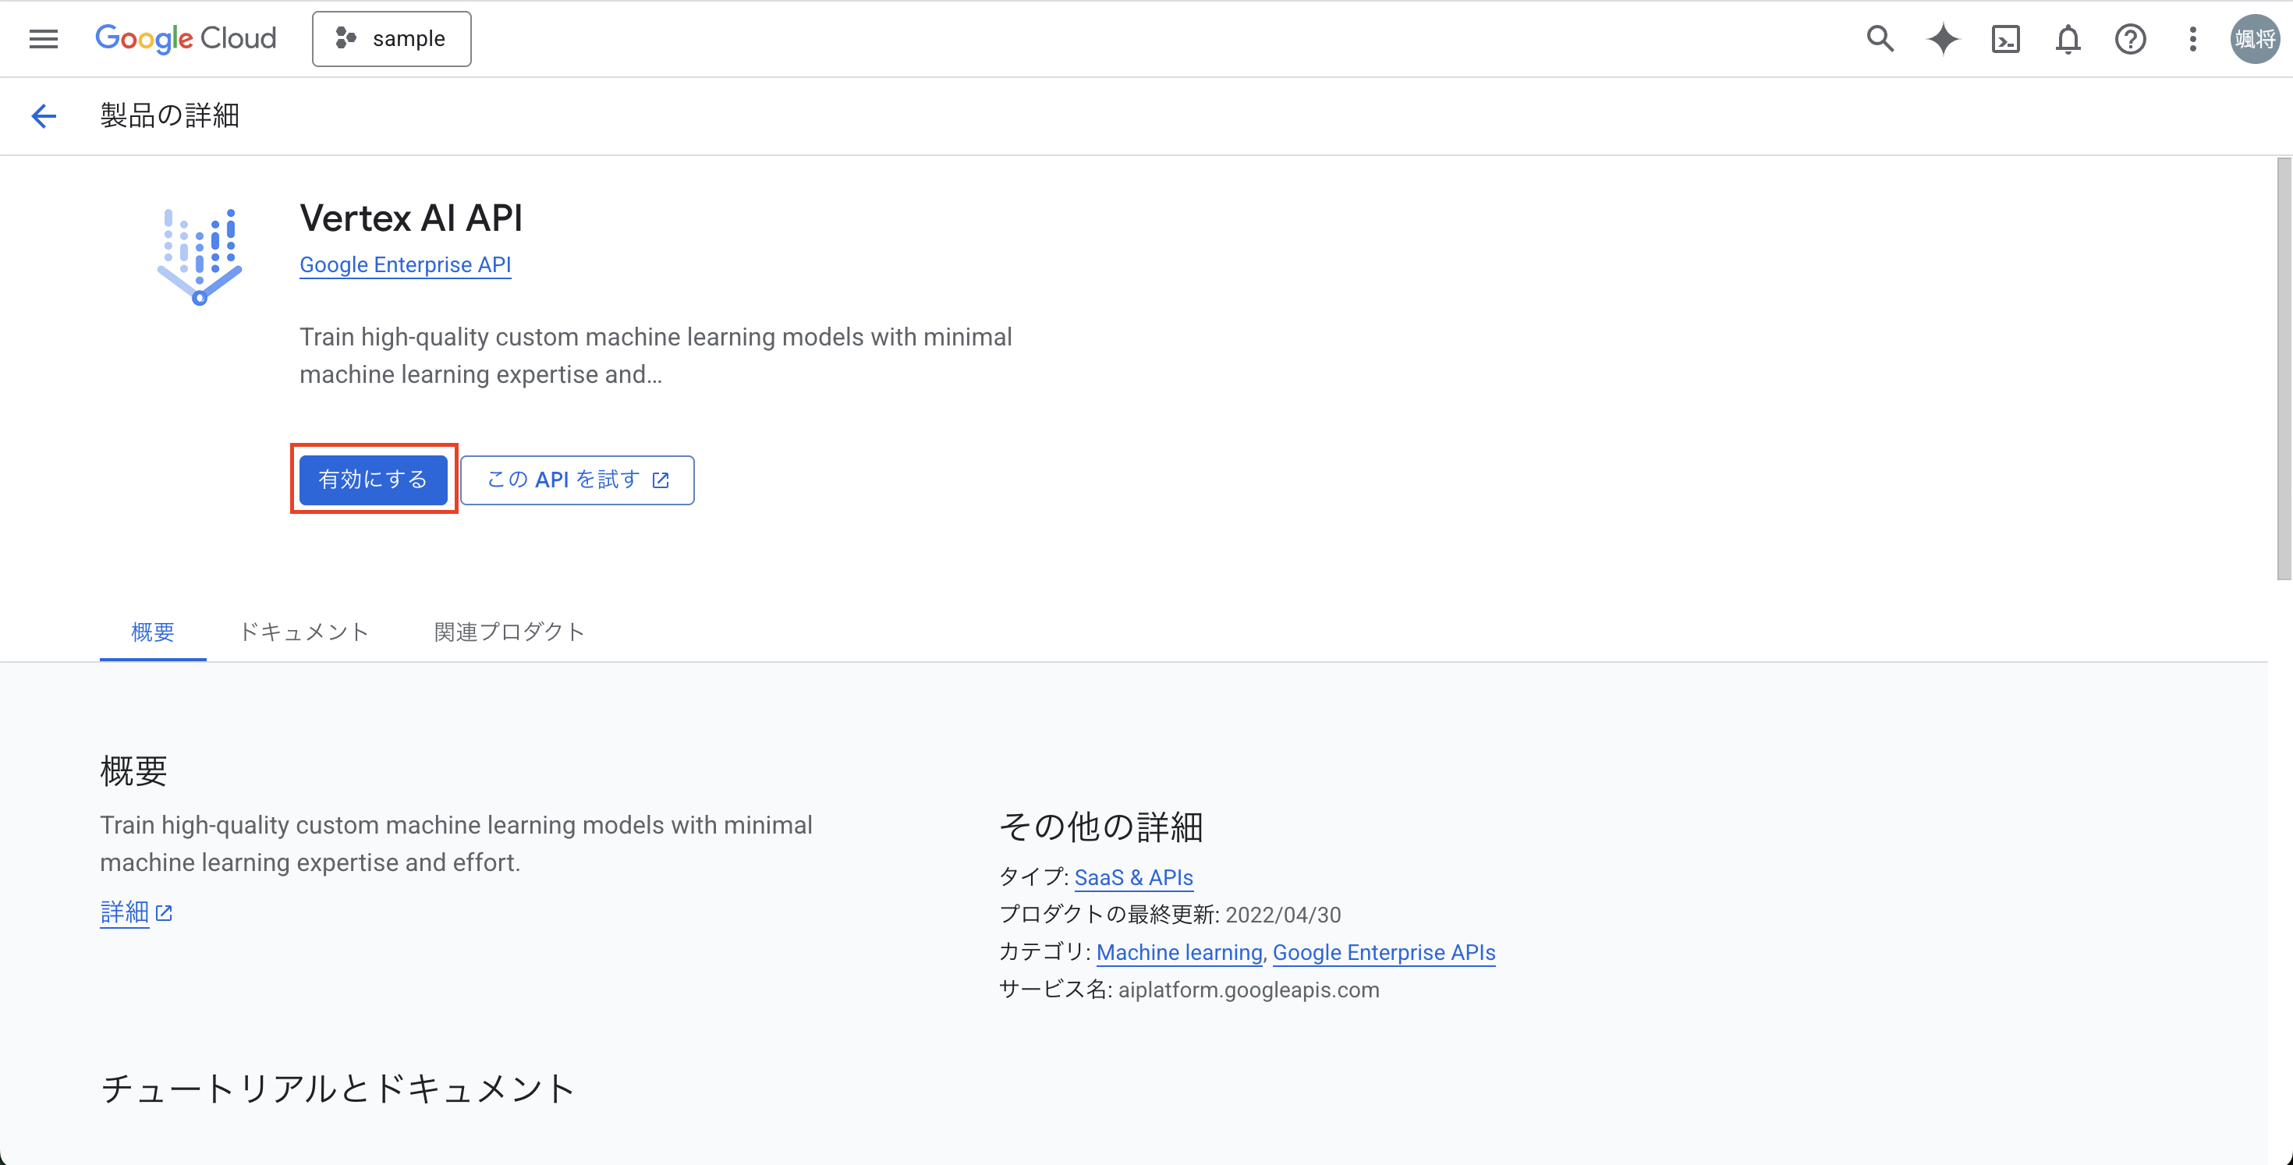Open the SaaS & APIs link

coord(1133,876)
